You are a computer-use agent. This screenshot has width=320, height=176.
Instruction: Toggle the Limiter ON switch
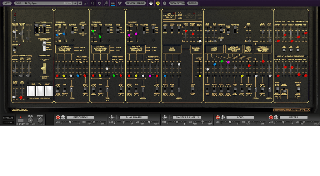pyautogui.click(x=14, y=48)
